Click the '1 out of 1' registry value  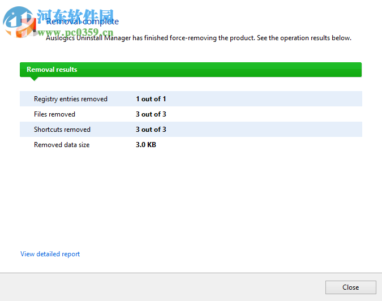151,99
